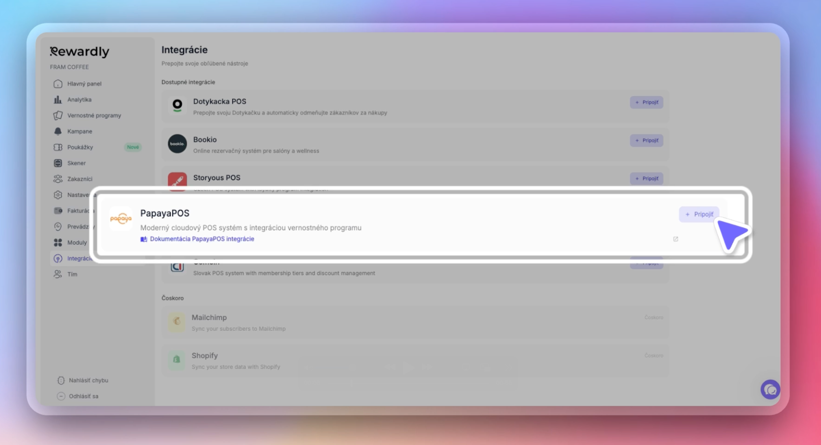This screenshot has width=821, height=445.
Task: Click the Mailchimp title
Action: 209,318
